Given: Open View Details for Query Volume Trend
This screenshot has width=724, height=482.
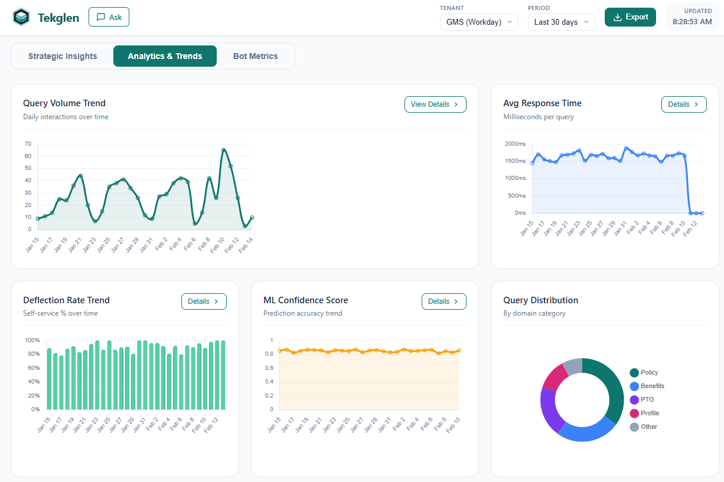Looking at the screenshot, I should coord(435,104).
